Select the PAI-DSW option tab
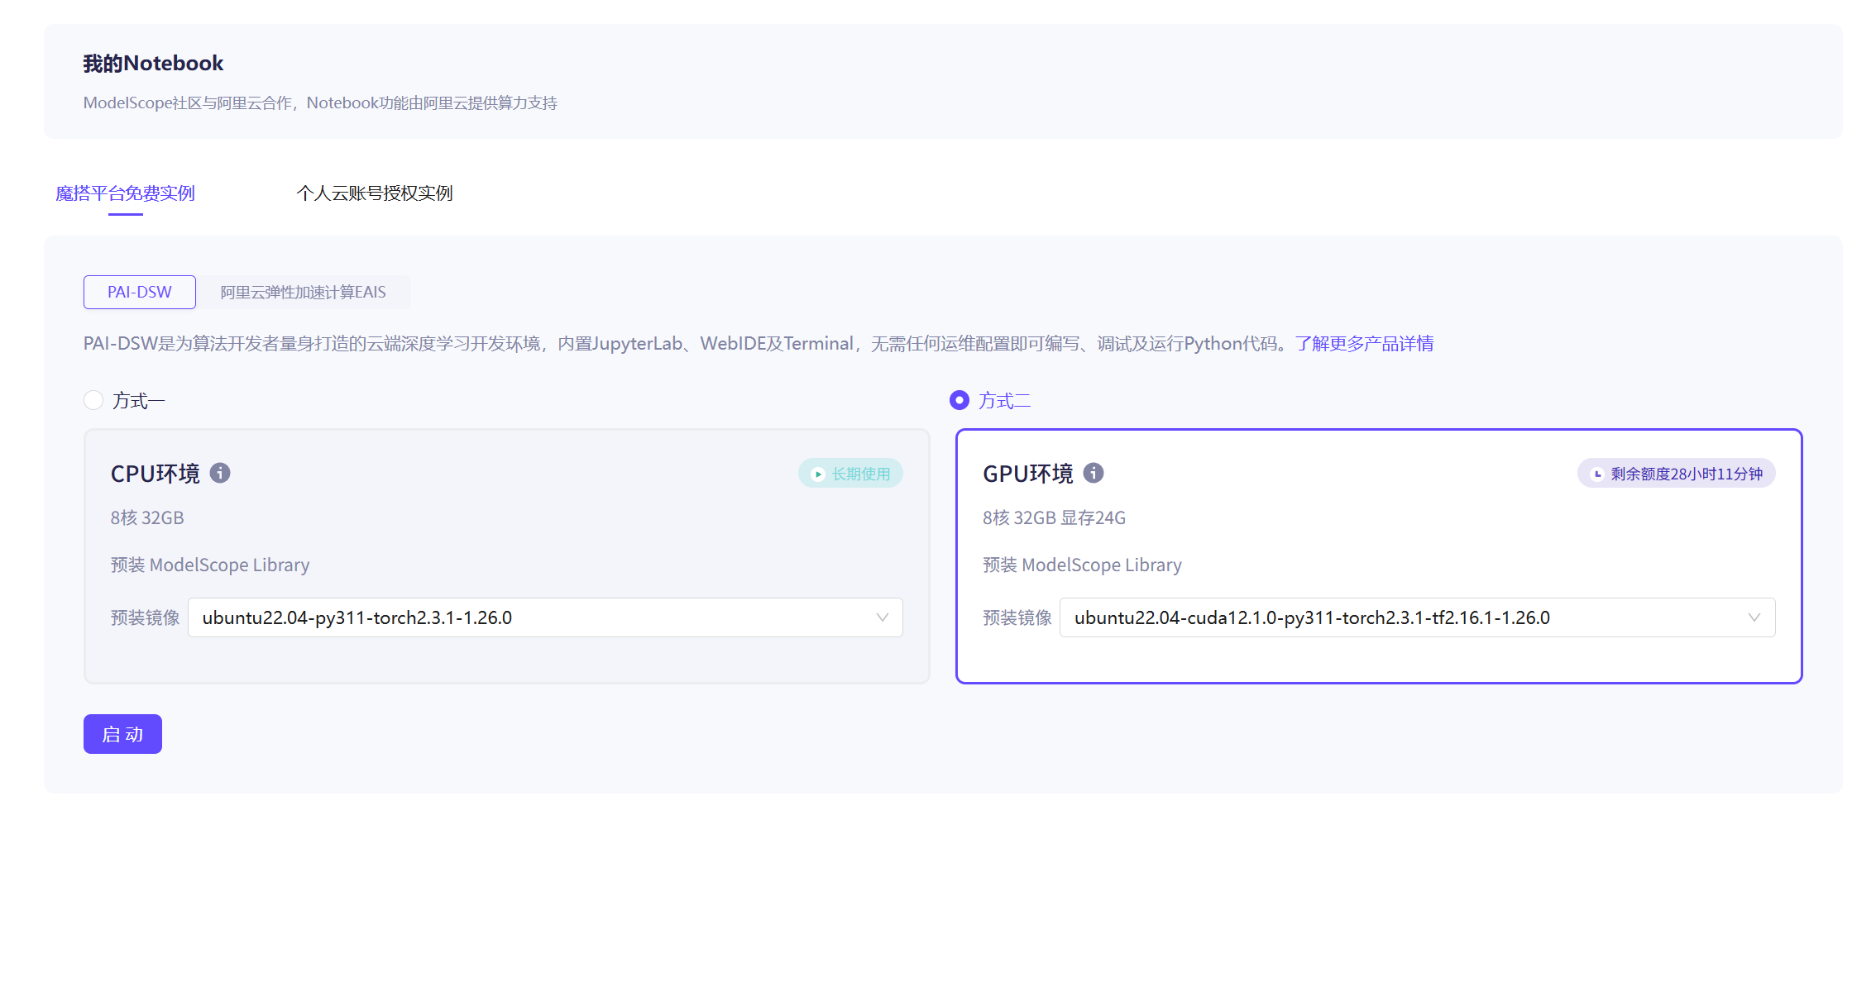The image size is (1876, 982). point(140,292)
